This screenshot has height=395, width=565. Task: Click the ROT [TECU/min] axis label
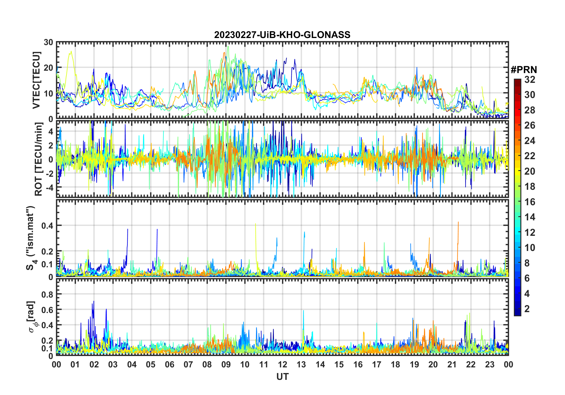coord(39,159)
